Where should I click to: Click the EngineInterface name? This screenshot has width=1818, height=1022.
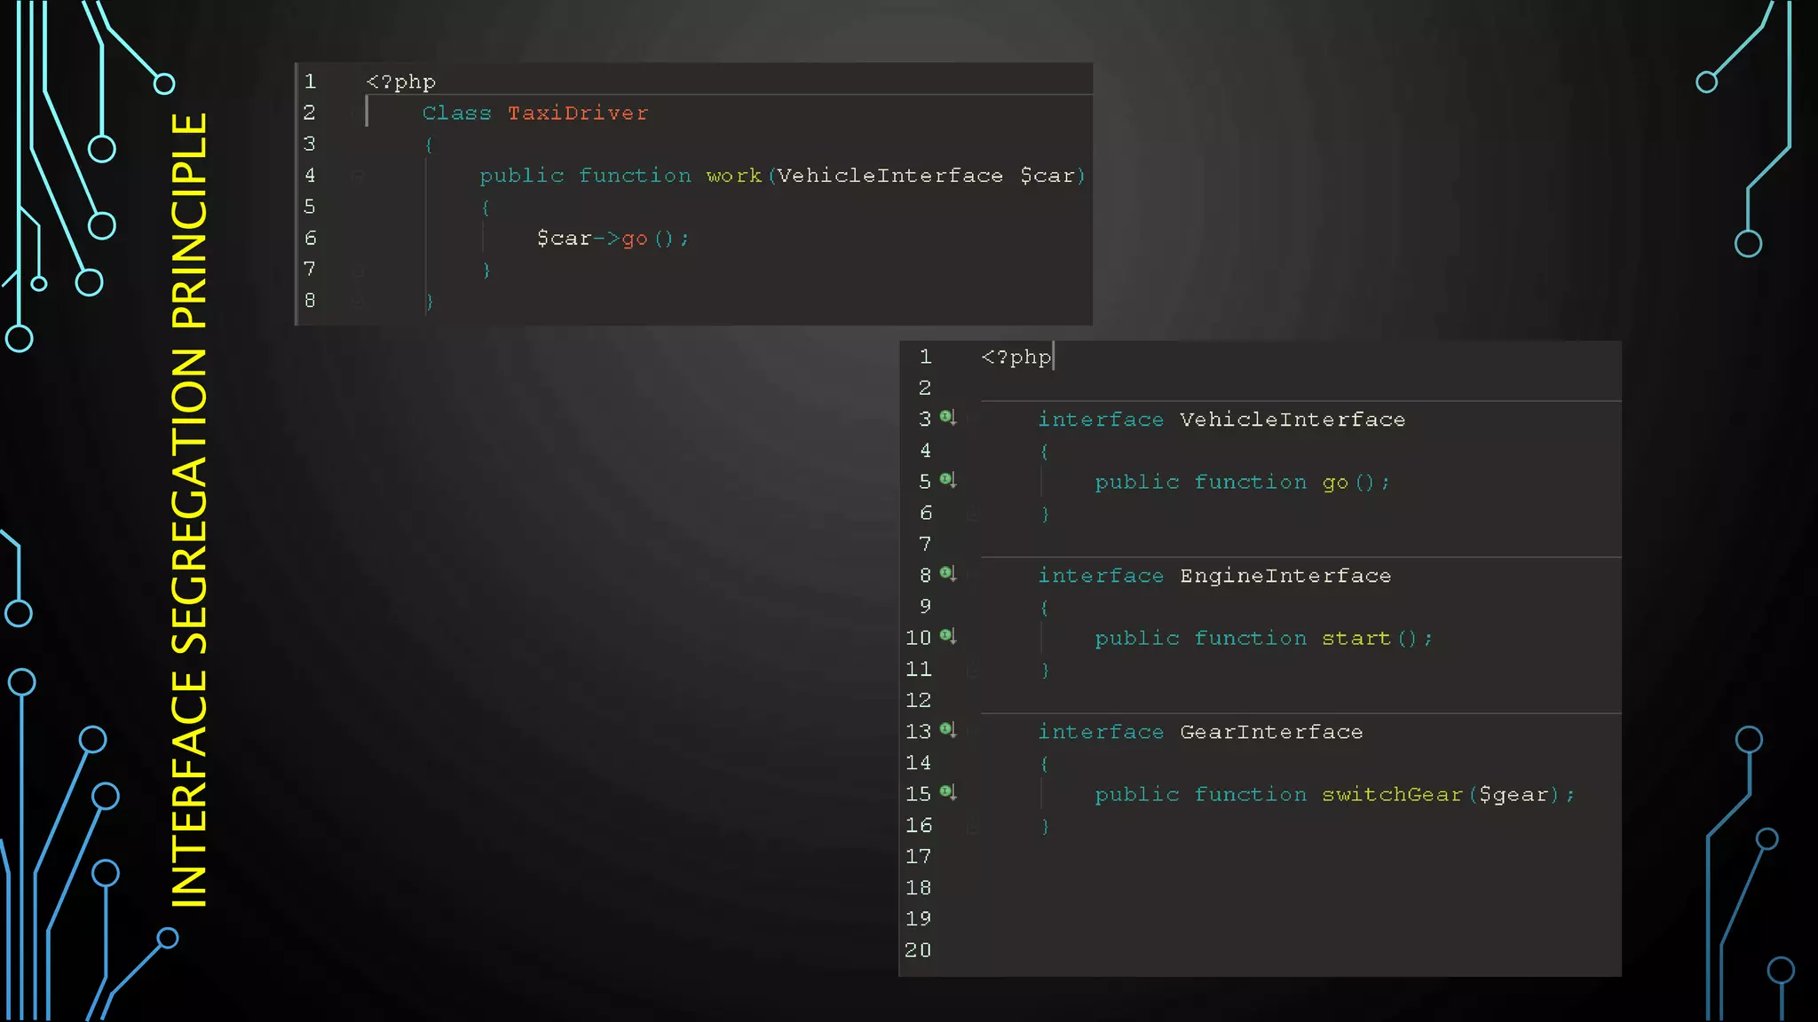(x=1284, y=576)
